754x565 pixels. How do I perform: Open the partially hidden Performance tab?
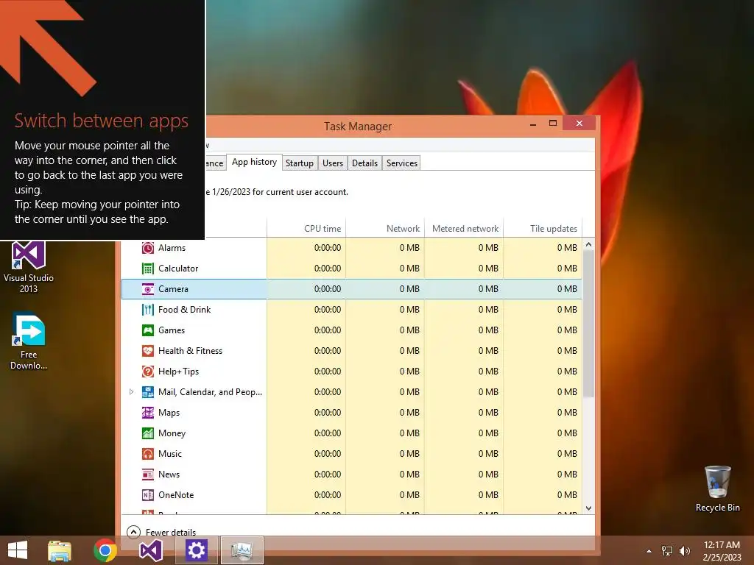pos(216,163)
